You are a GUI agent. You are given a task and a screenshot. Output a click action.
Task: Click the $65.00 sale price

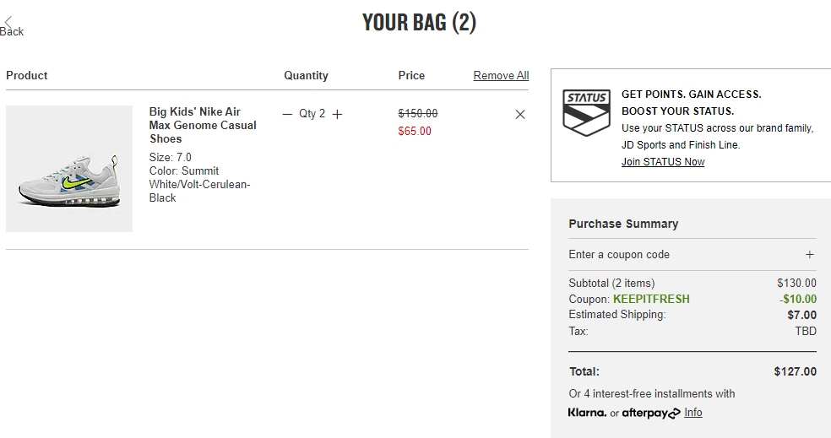click(415, 132)
